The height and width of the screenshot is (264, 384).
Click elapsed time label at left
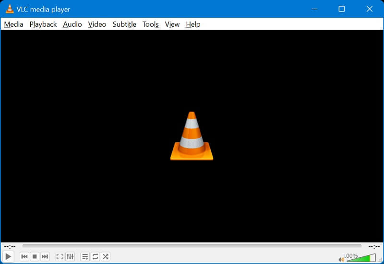tap(10, 246)
